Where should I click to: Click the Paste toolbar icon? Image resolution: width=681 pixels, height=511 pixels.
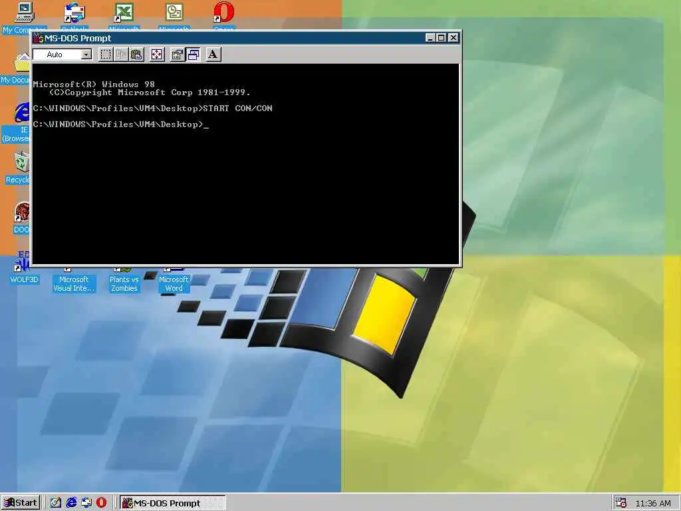[137, 55]
